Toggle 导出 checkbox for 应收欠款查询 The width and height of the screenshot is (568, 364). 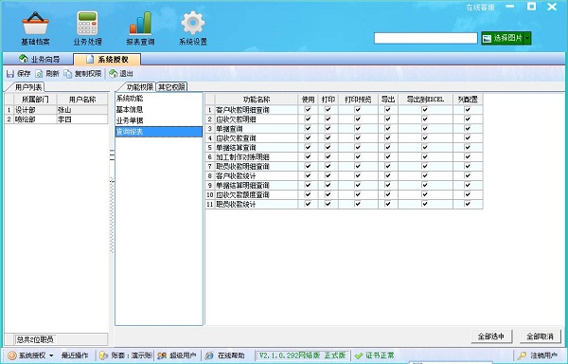tap(387, 137)
